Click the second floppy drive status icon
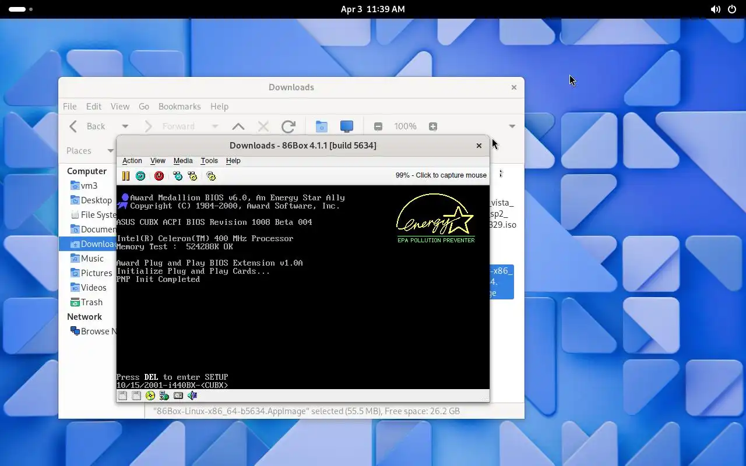Screen dimensions: 746x466 [136, 396]
